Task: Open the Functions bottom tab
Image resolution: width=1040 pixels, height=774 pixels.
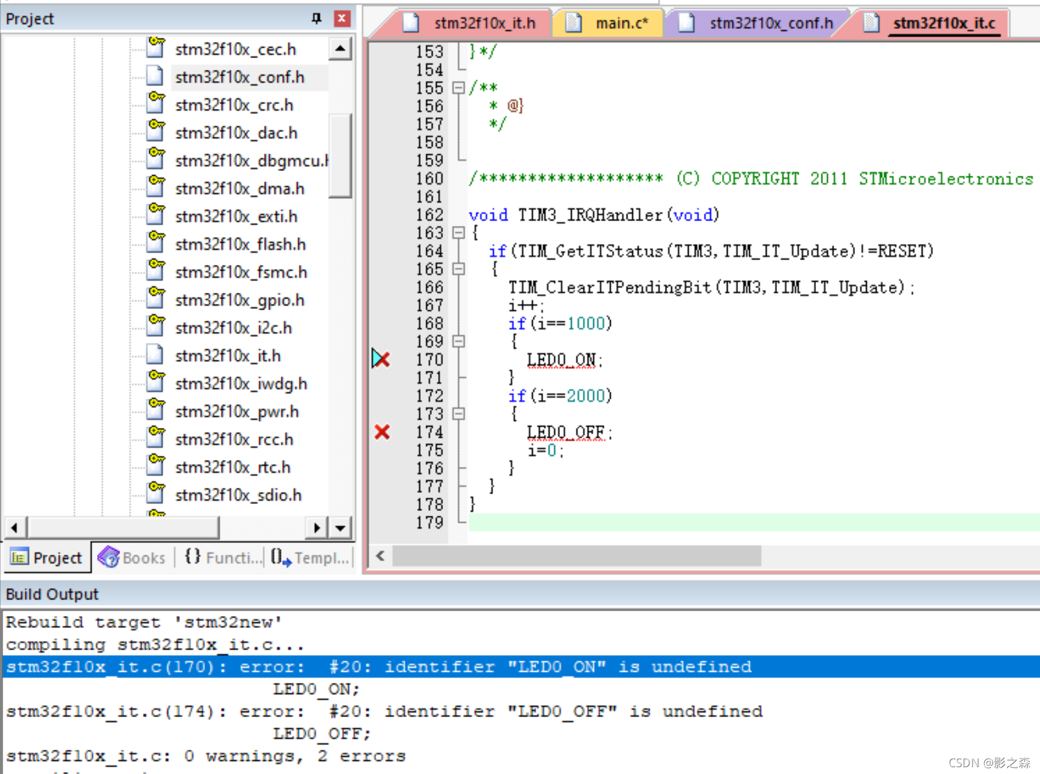Action: pos(223,558)
